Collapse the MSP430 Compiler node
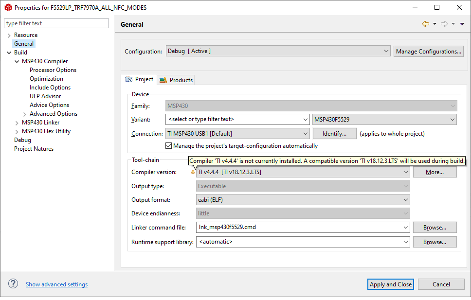Viewport: 471px width, 300px height. [17, 62]
